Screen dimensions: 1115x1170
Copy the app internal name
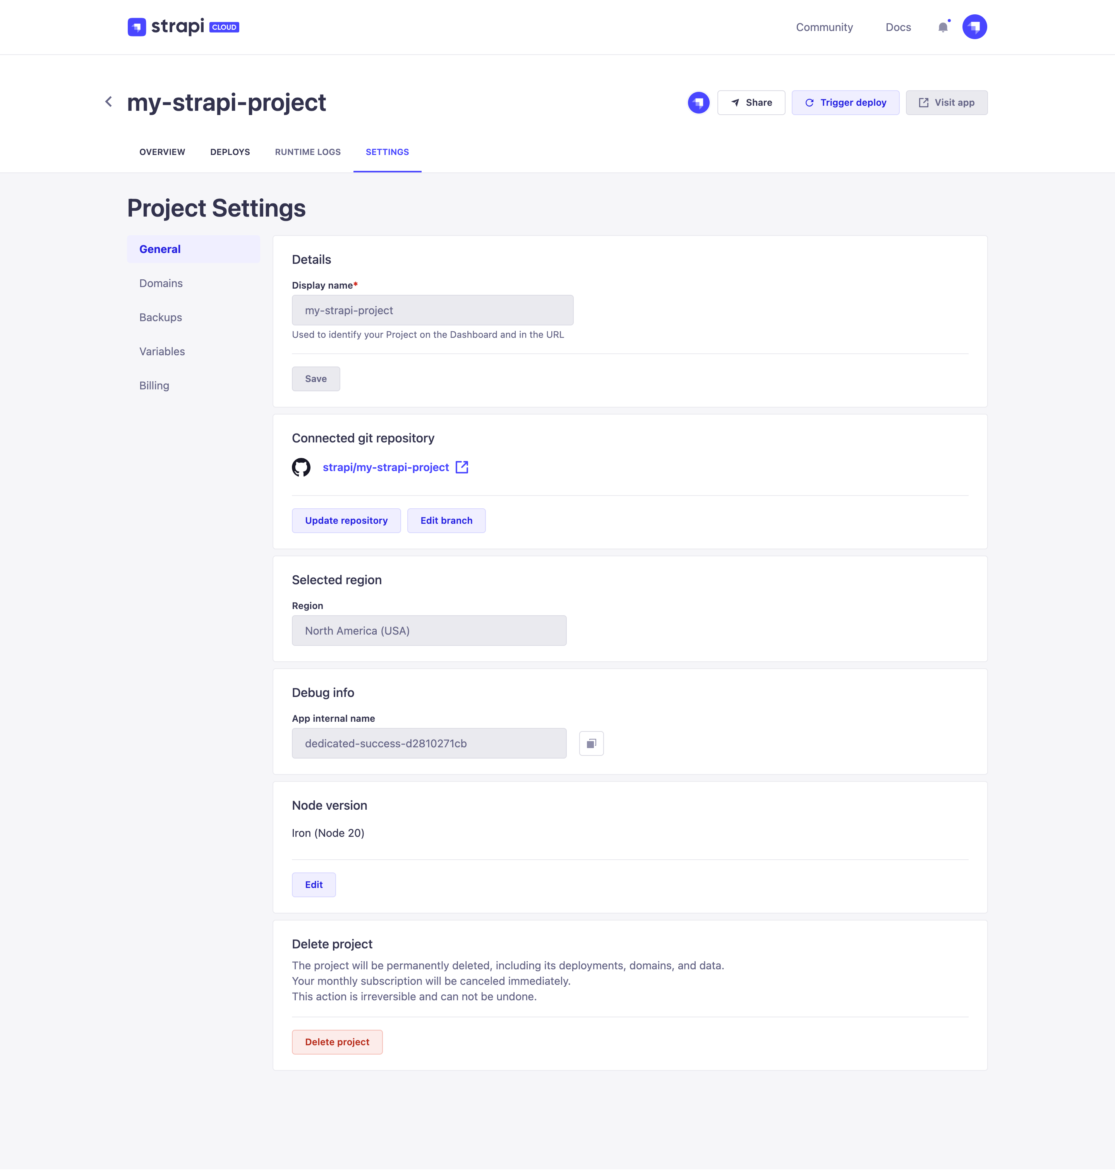click(591, 743)
